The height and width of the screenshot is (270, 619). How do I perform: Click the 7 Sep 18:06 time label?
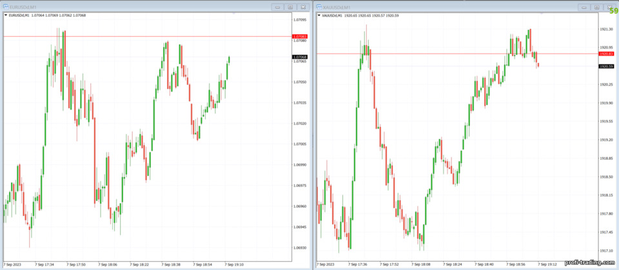[x=108, y=264]
